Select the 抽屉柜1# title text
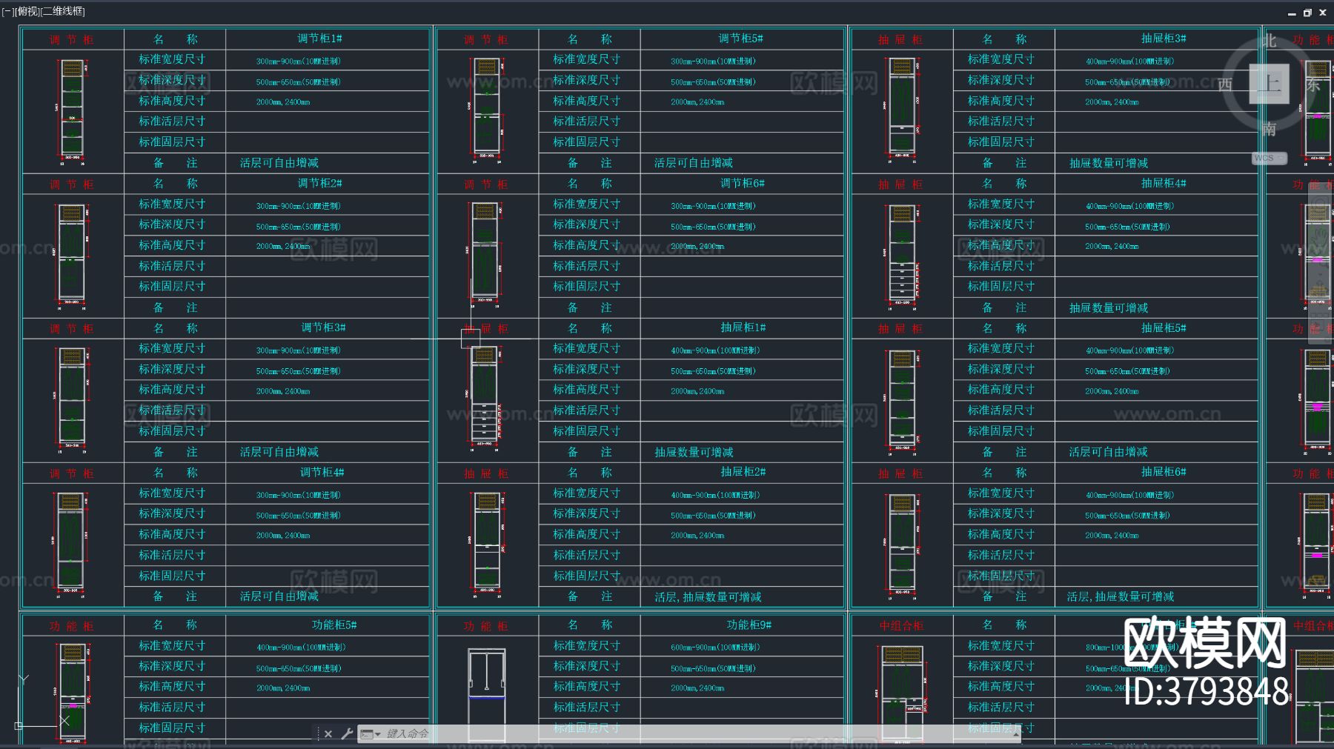Screen dimensions: 1334x749 [743, 327]
